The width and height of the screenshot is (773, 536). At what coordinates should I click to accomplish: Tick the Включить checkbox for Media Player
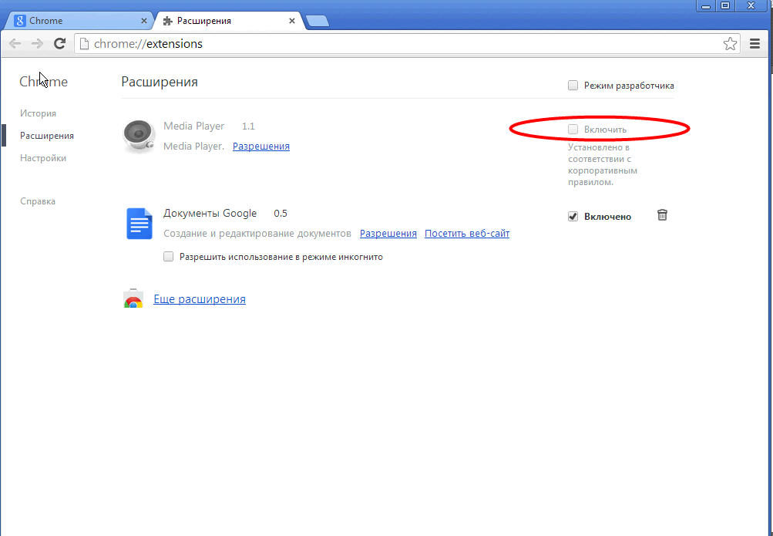[x=573, y=130]
